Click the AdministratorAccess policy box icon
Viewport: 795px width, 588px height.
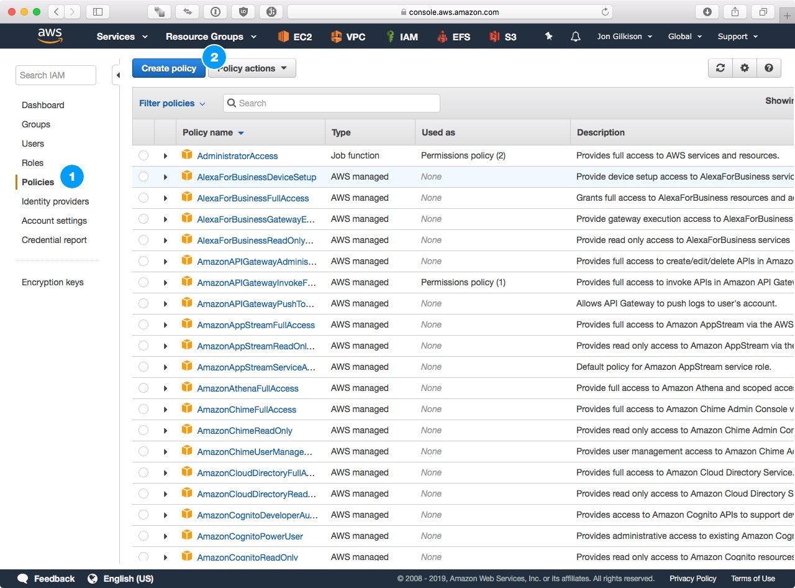(186, 155)
